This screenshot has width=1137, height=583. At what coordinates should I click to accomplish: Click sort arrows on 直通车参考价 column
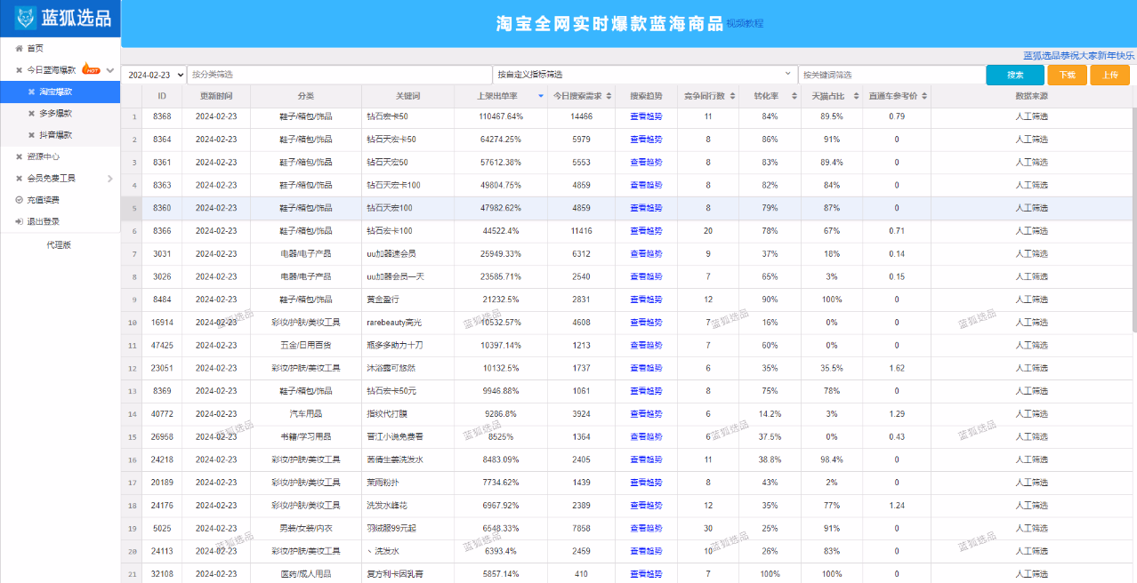pyautogui.click(x=923, y=96)
